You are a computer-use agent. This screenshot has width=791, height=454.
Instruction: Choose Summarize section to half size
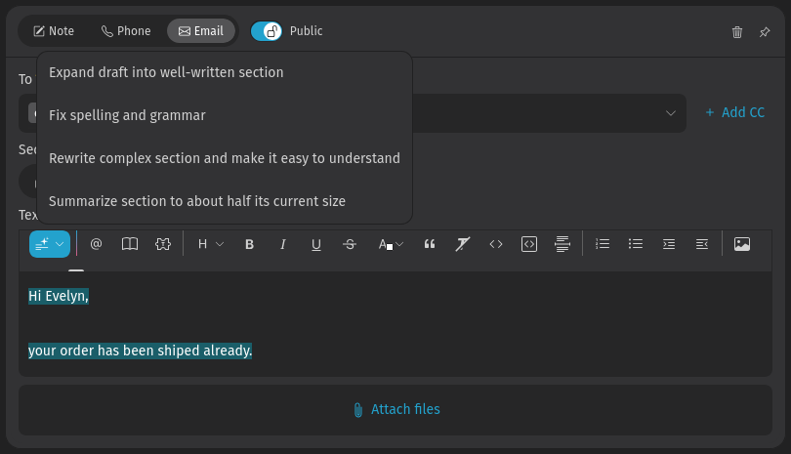[x=225, y=201]
